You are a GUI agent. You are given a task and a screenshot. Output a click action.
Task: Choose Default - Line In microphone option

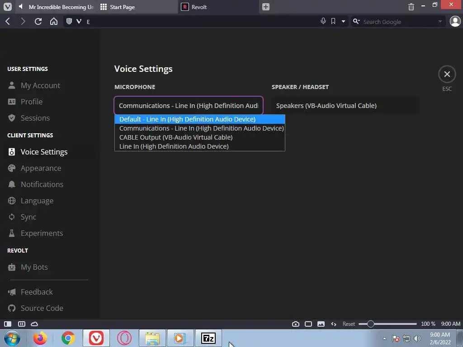click(x=199, y=119)
